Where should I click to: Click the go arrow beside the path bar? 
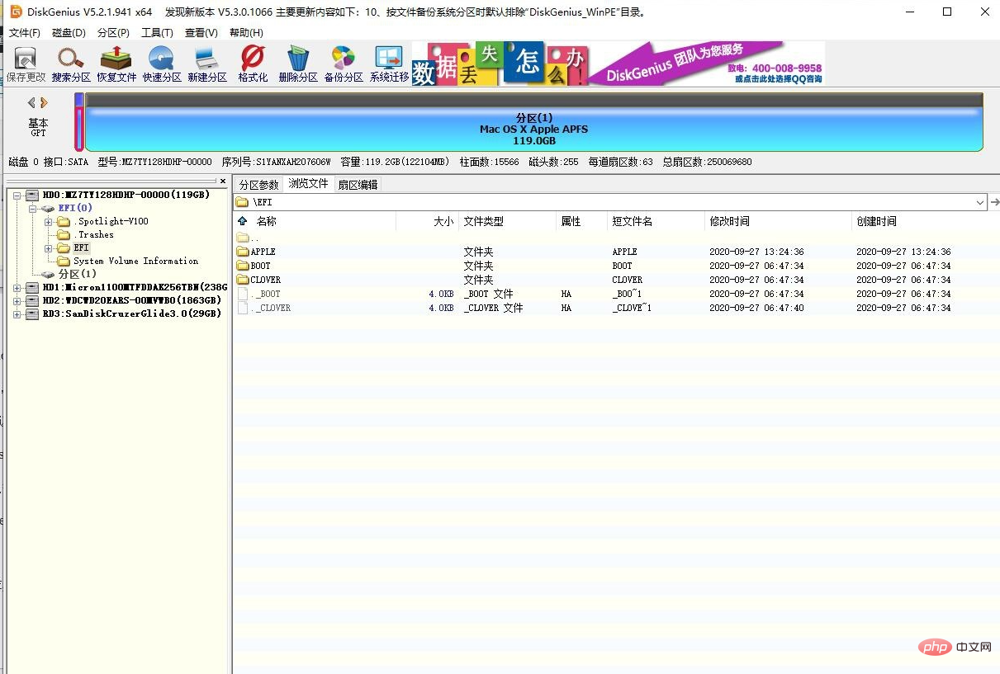[994, 202]
